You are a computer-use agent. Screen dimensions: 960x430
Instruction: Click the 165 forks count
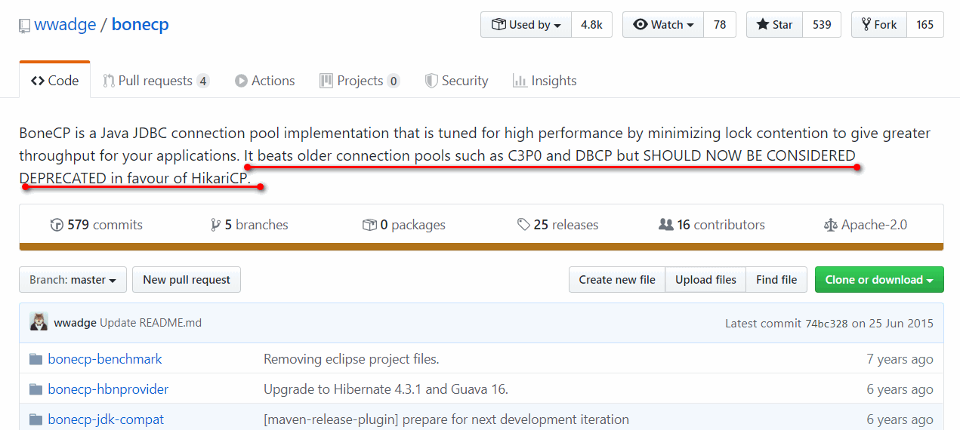925,24
